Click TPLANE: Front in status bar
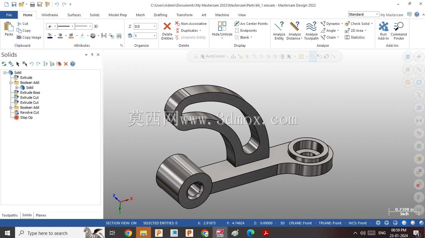Image resolution: width=425 pixels, height=238 pixels. pos(330,223)
